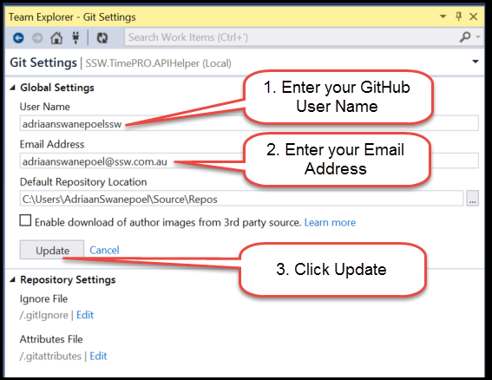Click the Attributes File label
This screenshot has height=380, width=492.
[51, 339]
